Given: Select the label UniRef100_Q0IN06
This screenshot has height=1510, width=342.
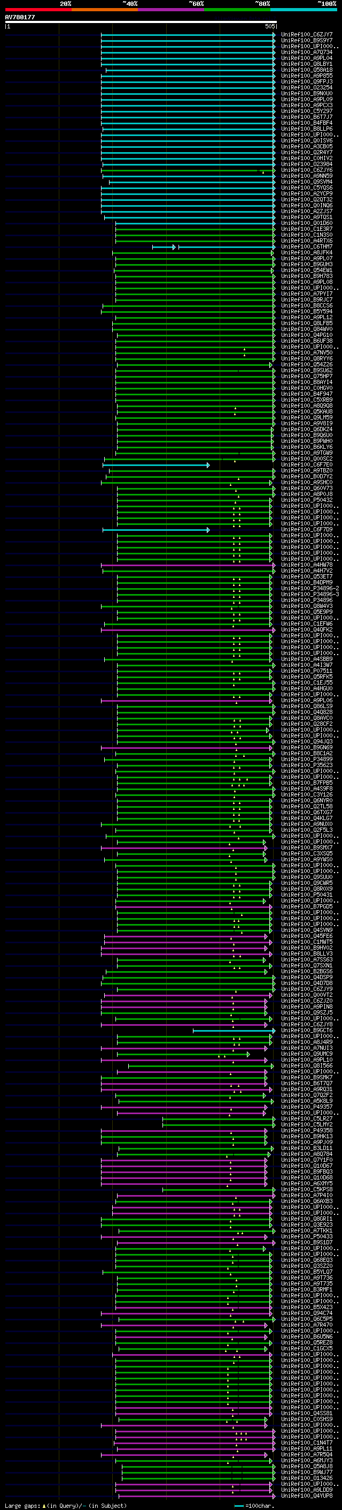Looking at the screenshot, I should tap(307, 205).
